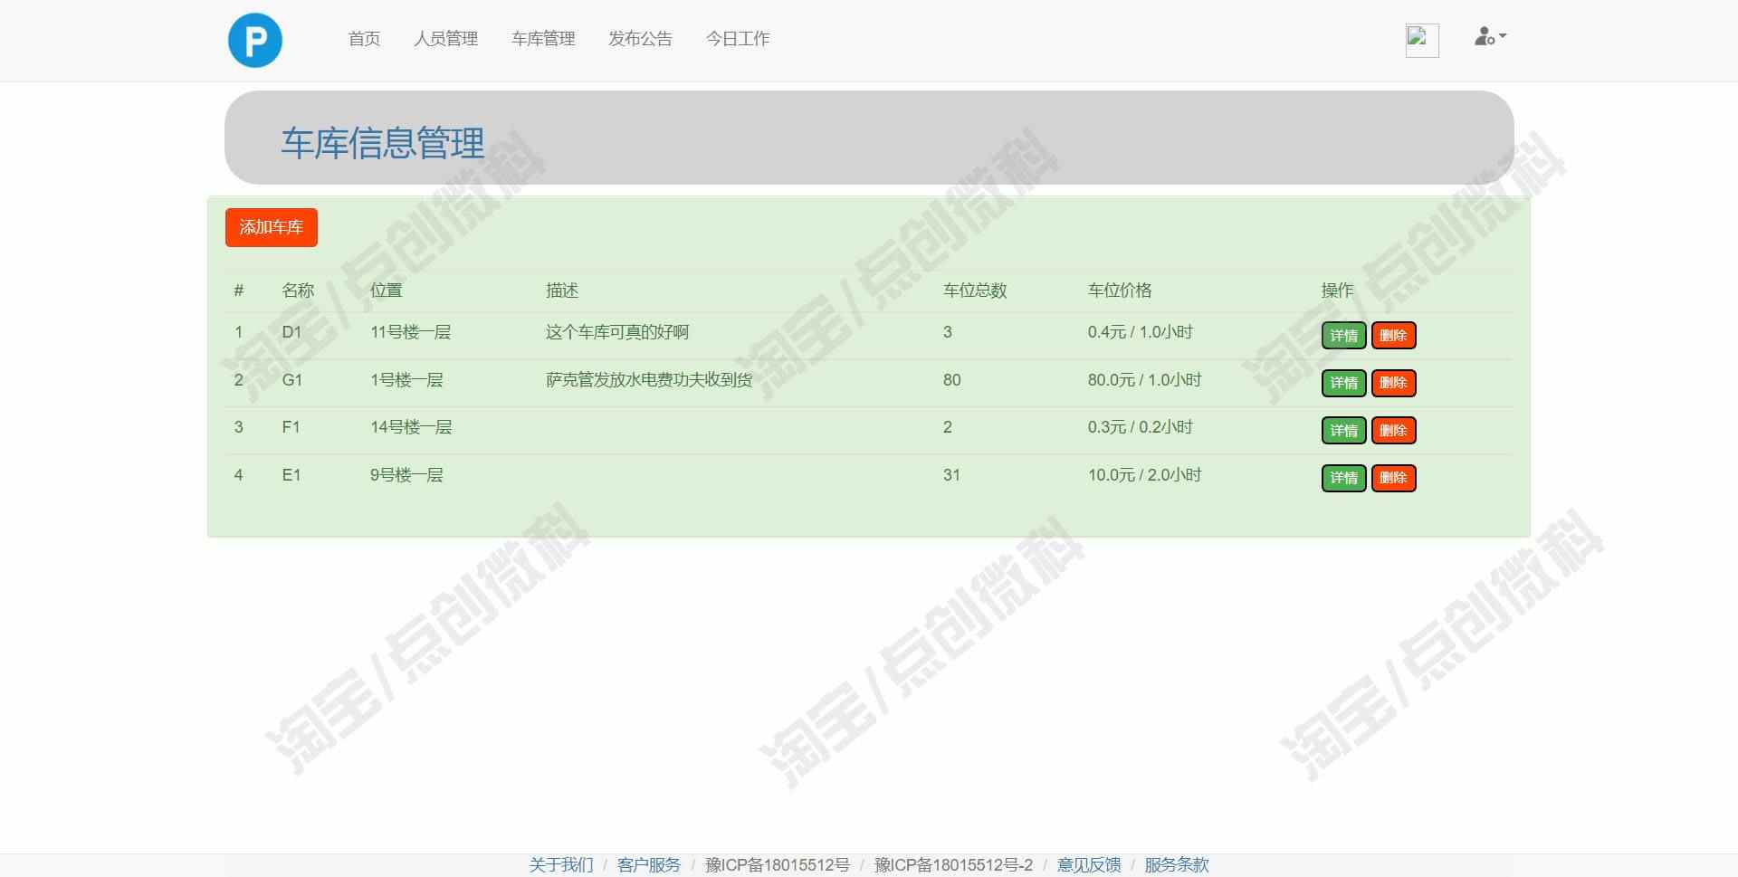Open 人员管理 menu item
Viewport: 1738px width, 877px height.
(x=445, y=39)
